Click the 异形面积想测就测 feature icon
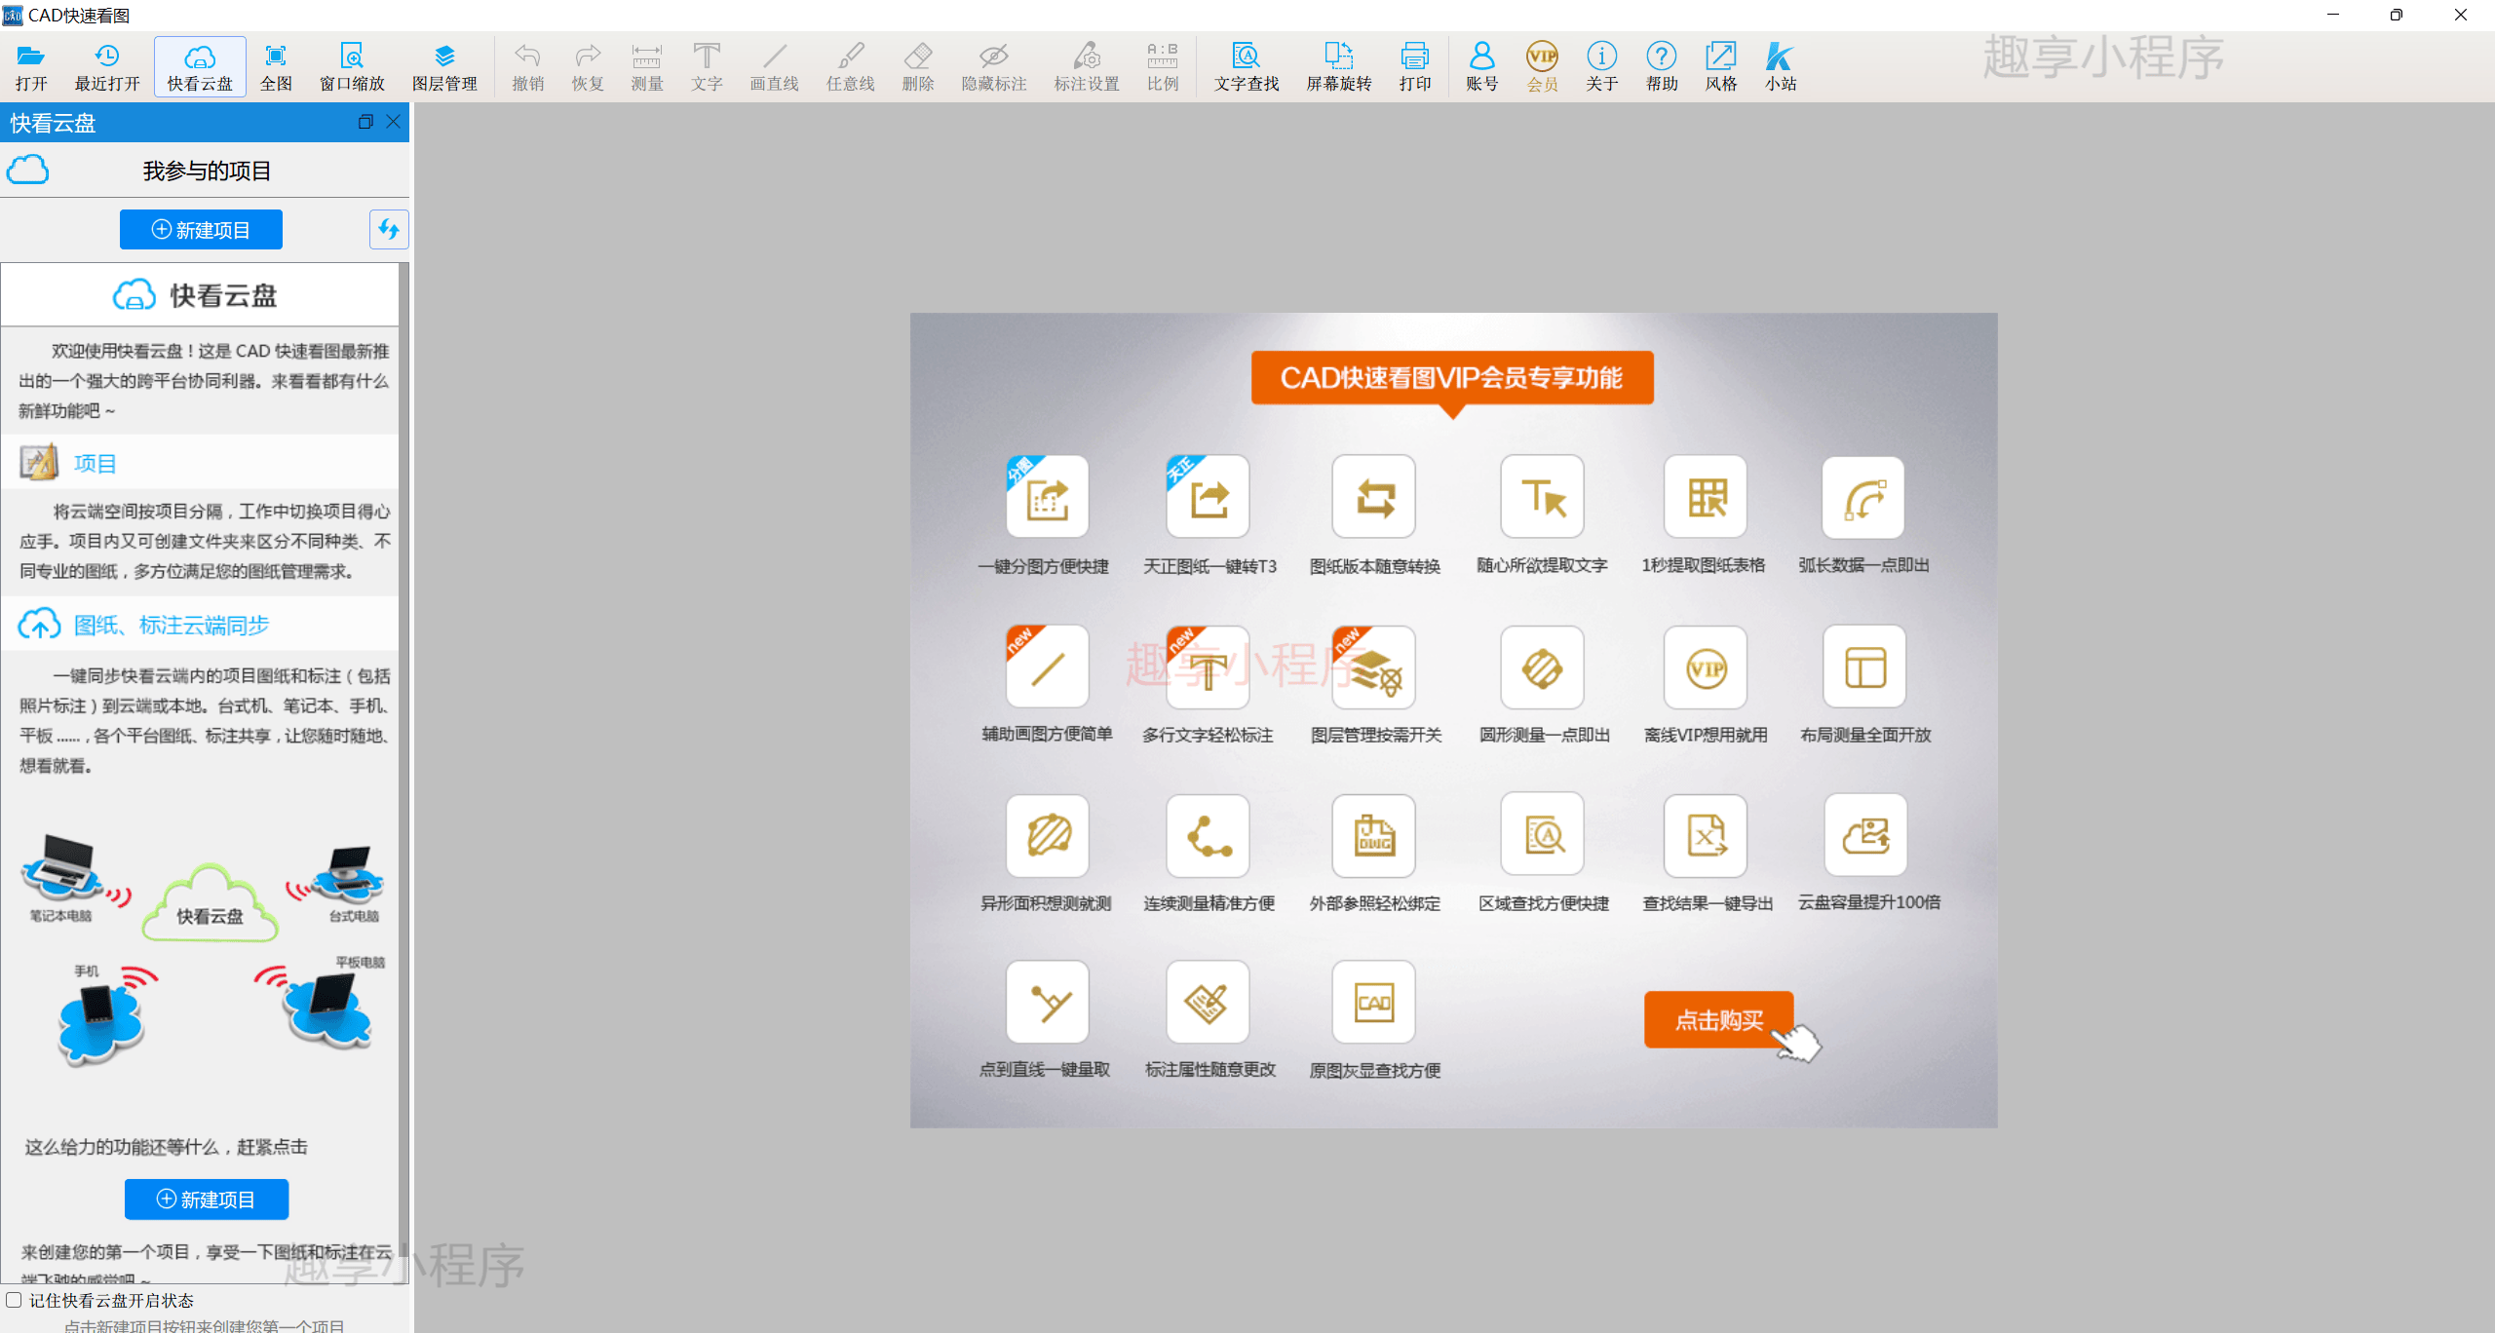2495x1333 pixels. click(x=1047, y=836)
